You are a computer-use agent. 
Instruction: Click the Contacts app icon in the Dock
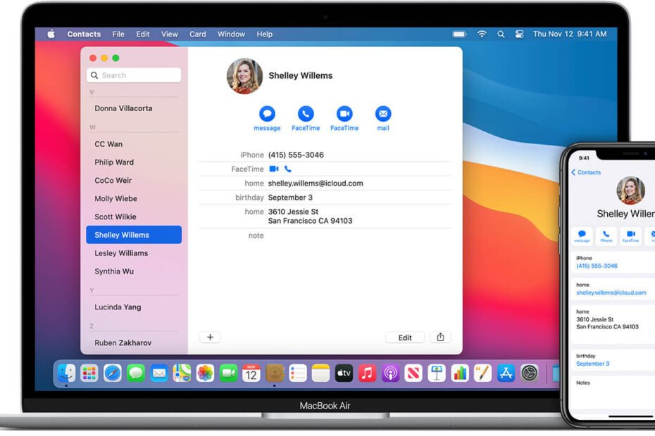pyautogui.click(x=275, y=373)
